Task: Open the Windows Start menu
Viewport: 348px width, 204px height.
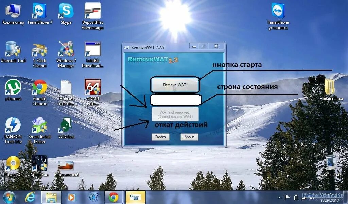Action: click(x=9, y=197)
